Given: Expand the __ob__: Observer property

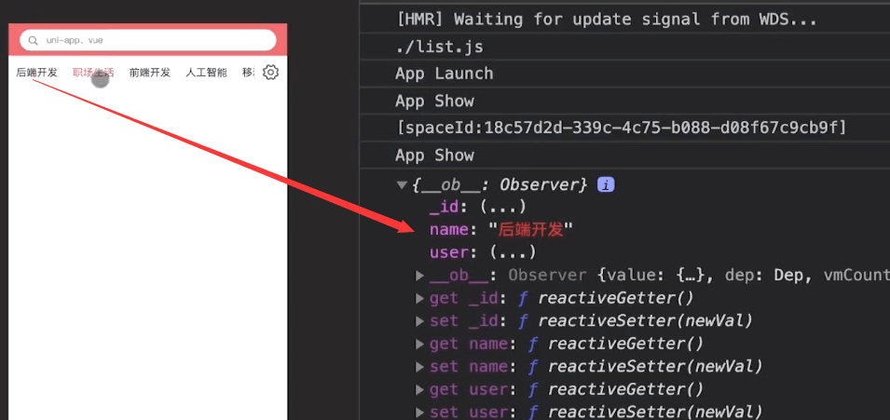Looking at the screenshot, I should coord(419,276).
